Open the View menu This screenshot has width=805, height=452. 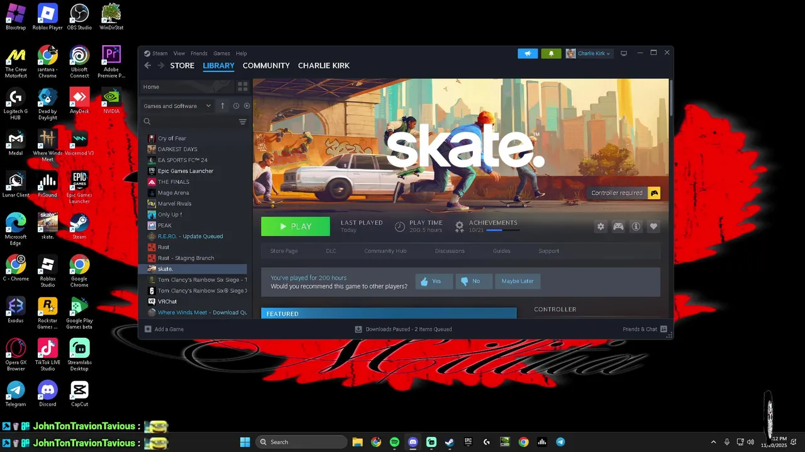click(179, 53)
